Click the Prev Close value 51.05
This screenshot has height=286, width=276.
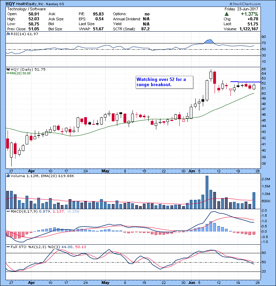(x=33, y=29)
